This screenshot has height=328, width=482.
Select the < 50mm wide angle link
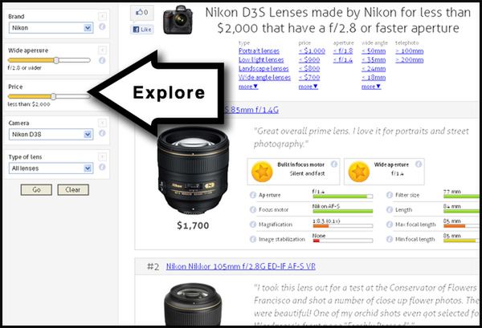[x=374, y=51]
